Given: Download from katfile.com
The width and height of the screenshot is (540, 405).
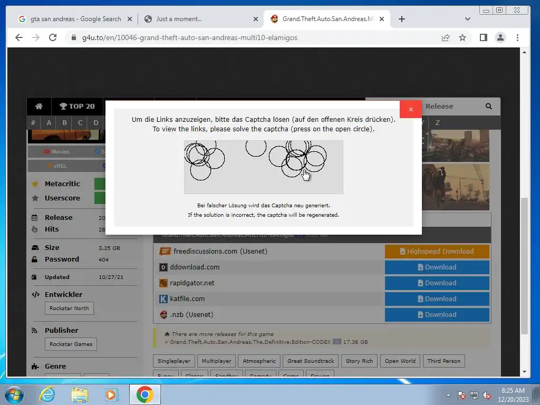Looking at the screenshot, I should click(x=437, y=299).
